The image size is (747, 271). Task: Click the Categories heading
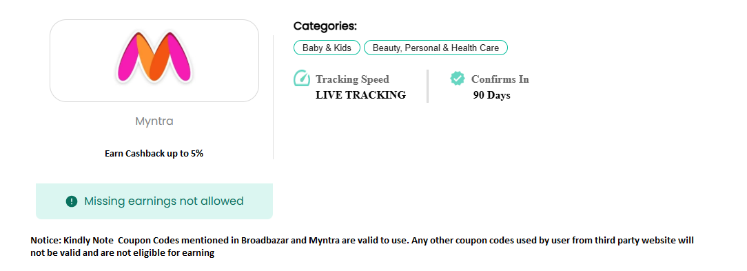[325, 26]
